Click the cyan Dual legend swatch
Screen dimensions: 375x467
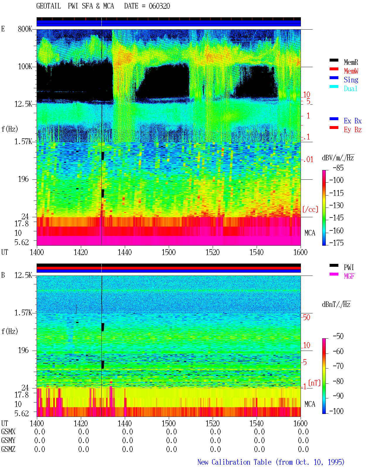coord(334,87)
